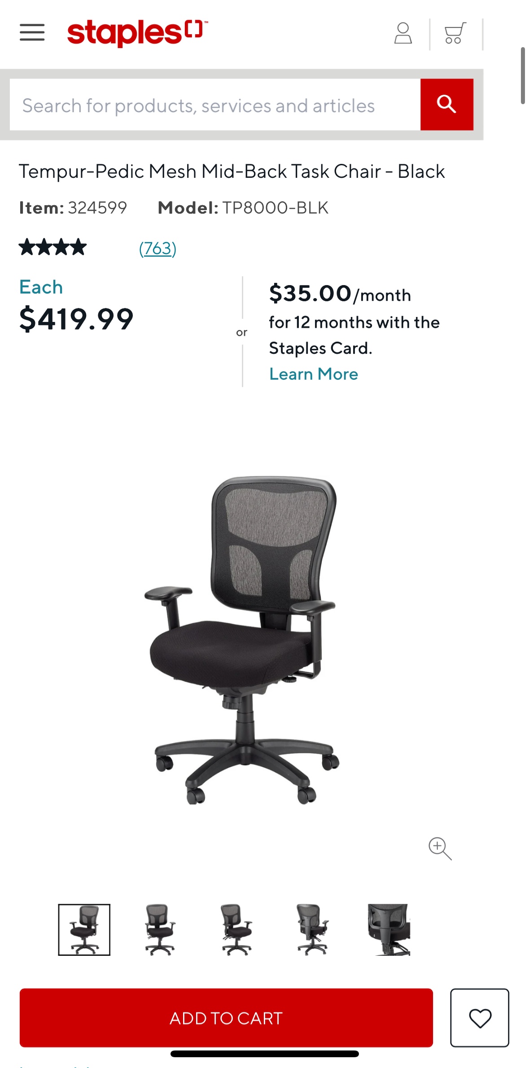Image resolution: width=529 pixels, height=1068 pixels.
Task: Select the third chair thumbnail
Action: [x=236, y=929]
